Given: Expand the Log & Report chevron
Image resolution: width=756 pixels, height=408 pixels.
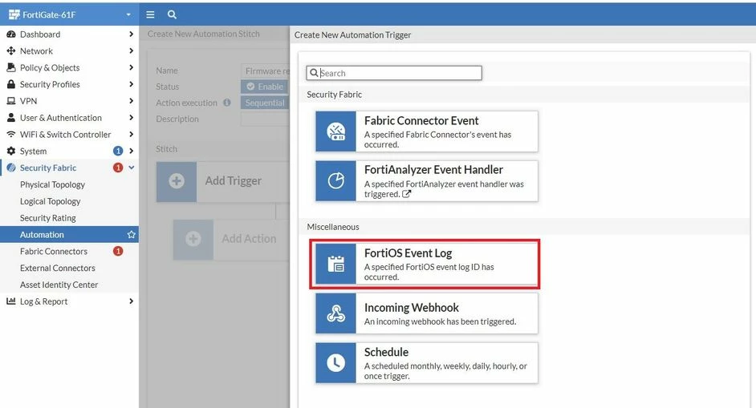Looking at the screenshot, I should coord(131,301).
